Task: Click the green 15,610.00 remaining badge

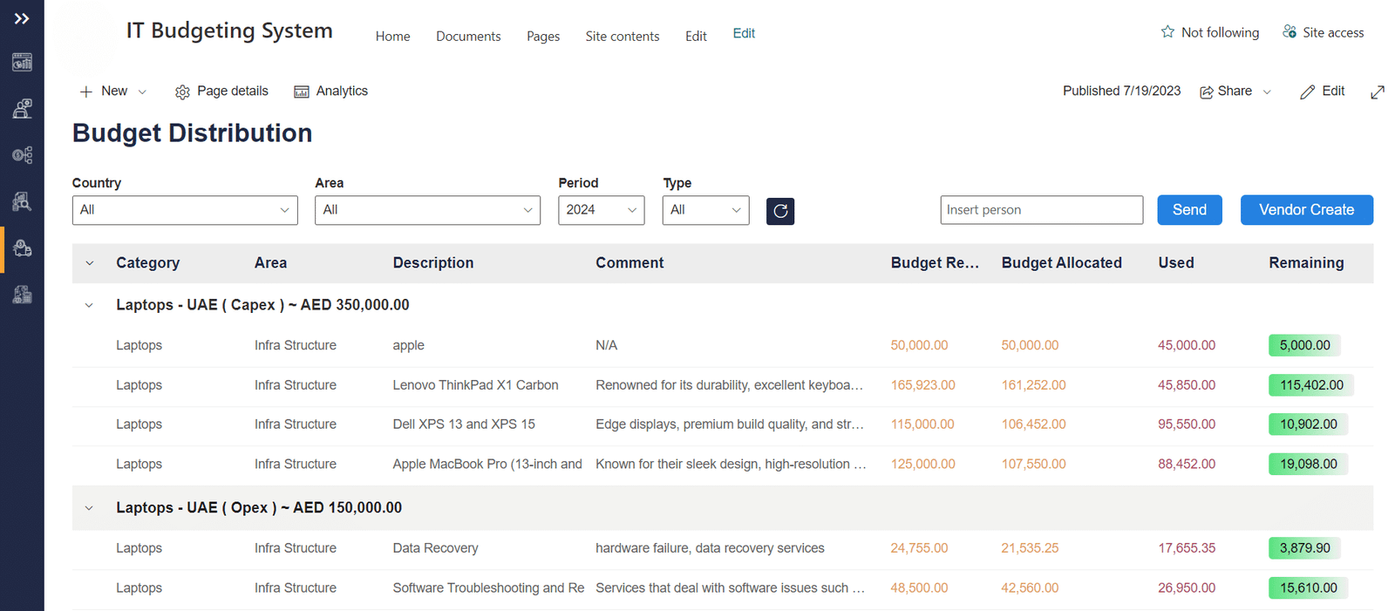Action: pos(1308,588)
